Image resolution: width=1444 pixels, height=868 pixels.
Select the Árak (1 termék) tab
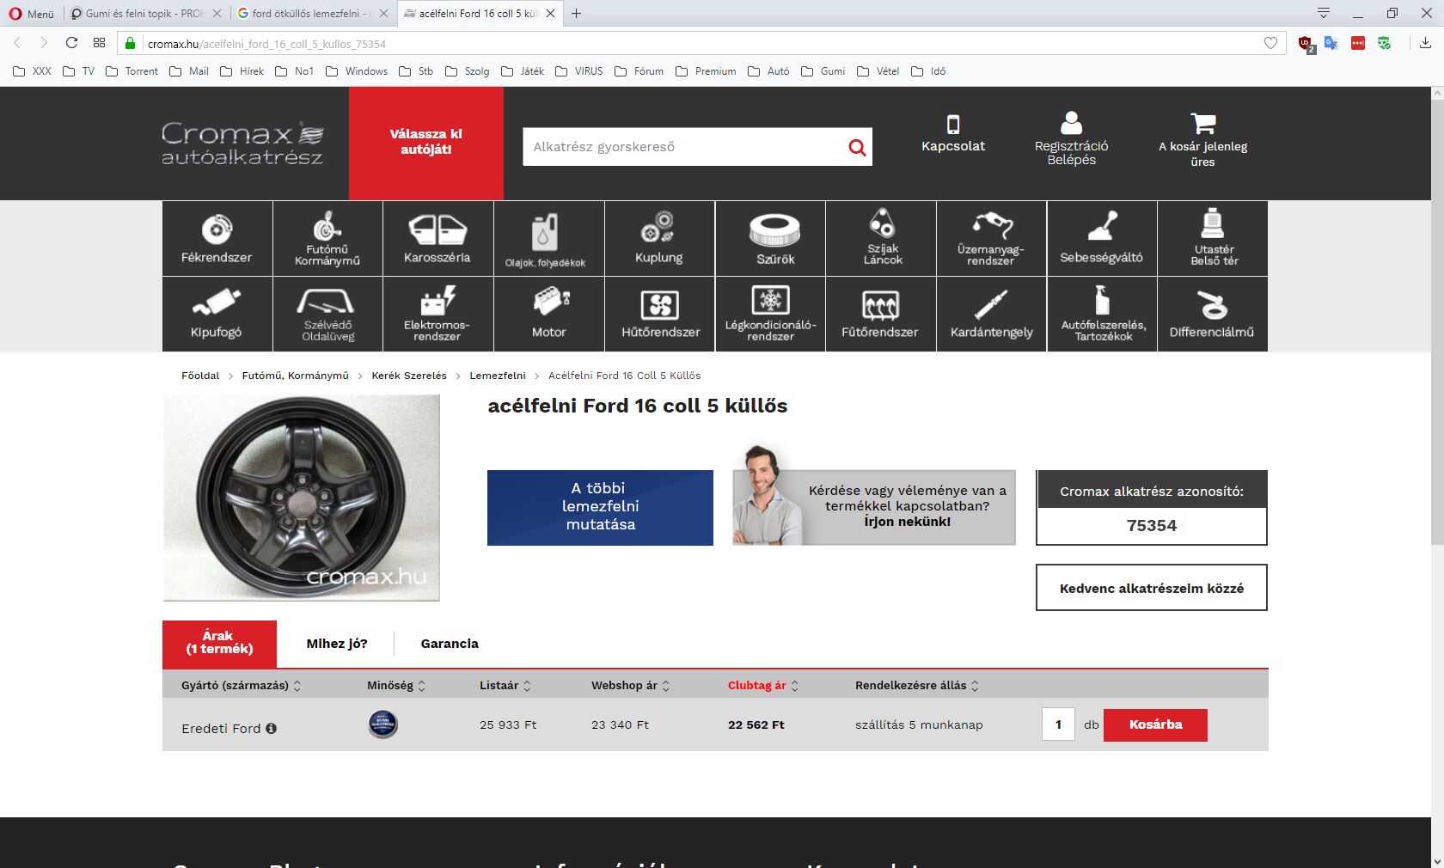click(x=219, y=643)
